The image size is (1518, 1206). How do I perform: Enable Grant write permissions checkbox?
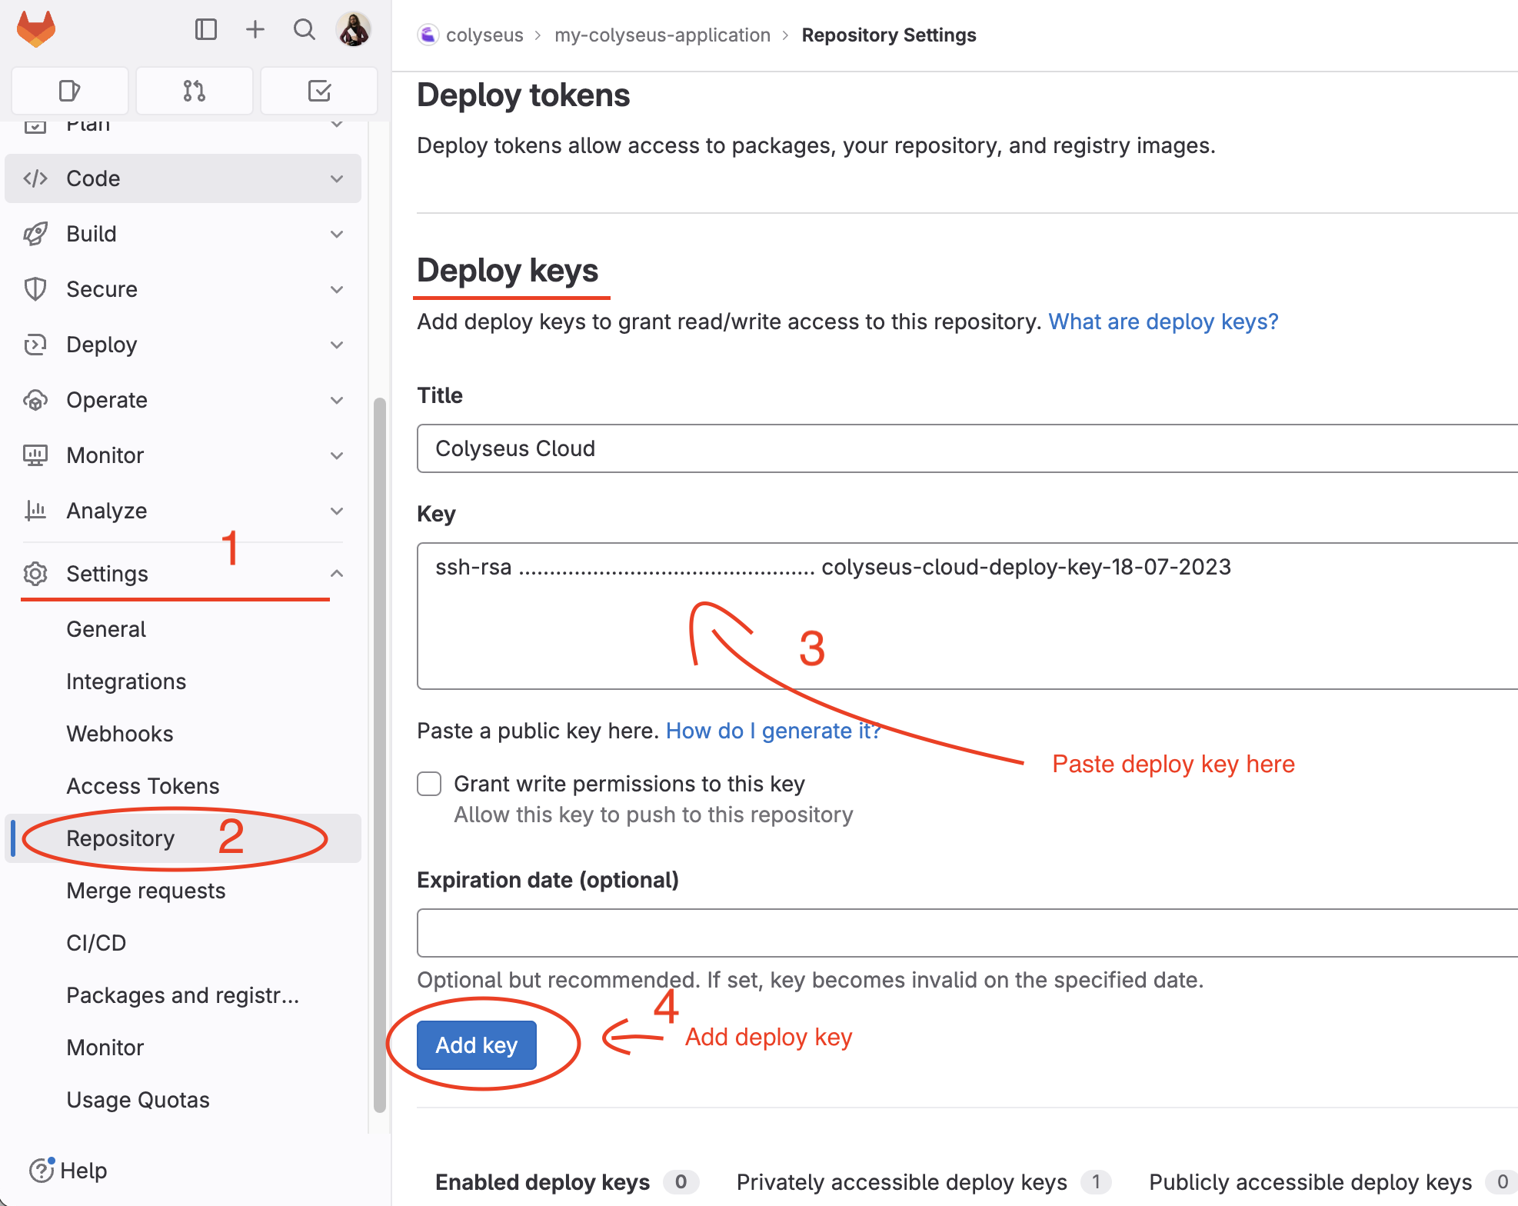point(429,784)
